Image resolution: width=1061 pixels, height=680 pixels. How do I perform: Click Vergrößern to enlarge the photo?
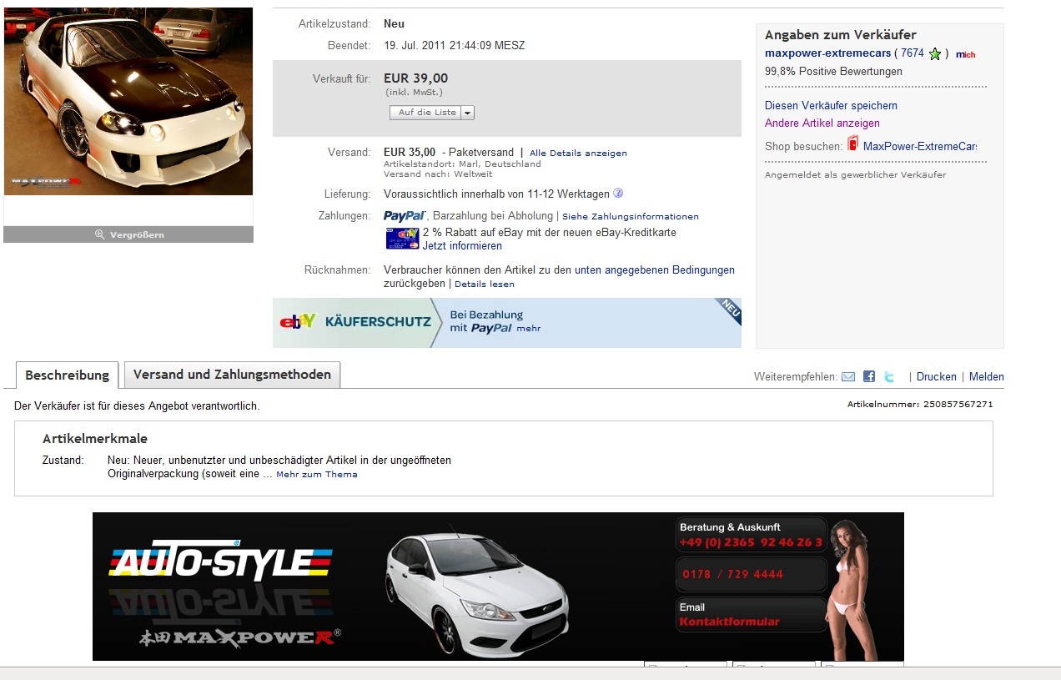[128, 234]
